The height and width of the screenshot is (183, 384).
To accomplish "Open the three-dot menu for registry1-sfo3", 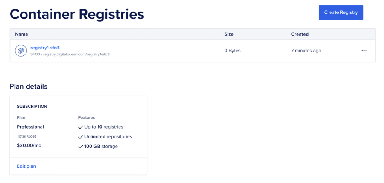I will click(x=364, y=51).
